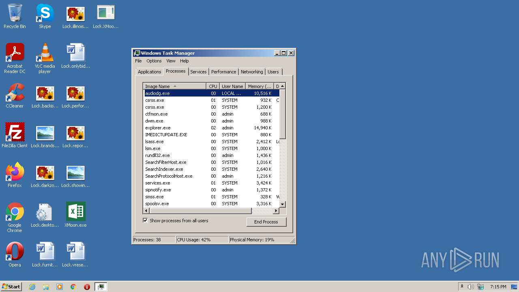Open the Options menu
This screenshot has height=292, width=519.
(x=154, y=61)
